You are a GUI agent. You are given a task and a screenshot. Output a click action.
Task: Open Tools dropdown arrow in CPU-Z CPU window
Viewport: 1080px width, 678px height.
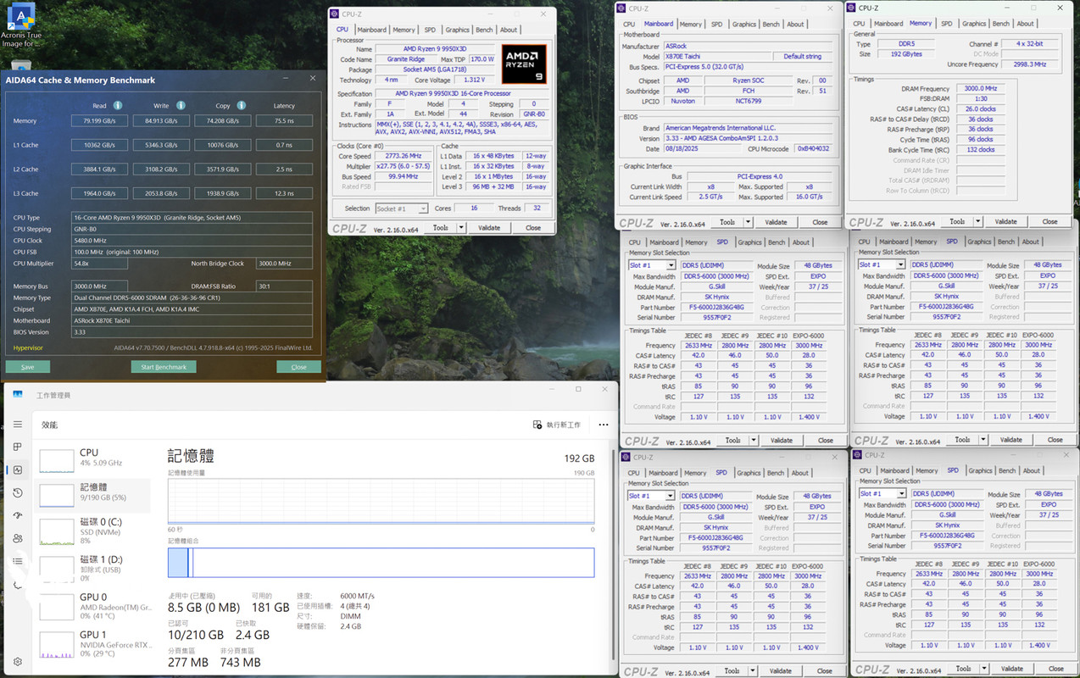point(461,228)
